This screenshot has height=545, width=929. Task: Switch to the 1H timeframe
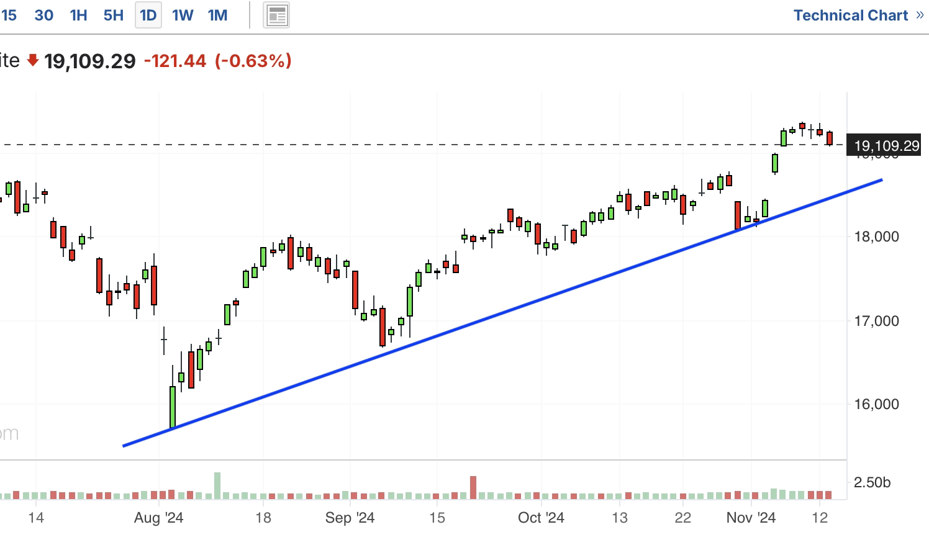click(x=78, y=16)
